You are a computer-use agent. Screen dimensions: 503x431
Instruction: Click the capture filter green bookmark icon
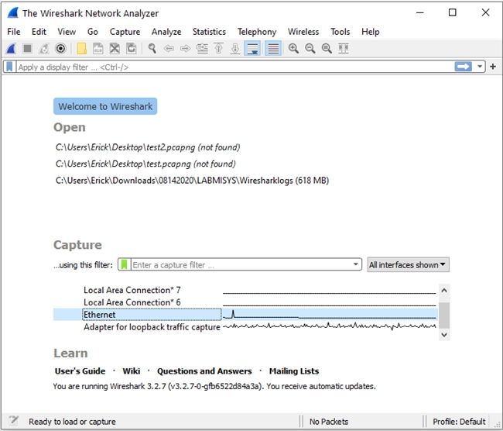click(x=125, y=264)
